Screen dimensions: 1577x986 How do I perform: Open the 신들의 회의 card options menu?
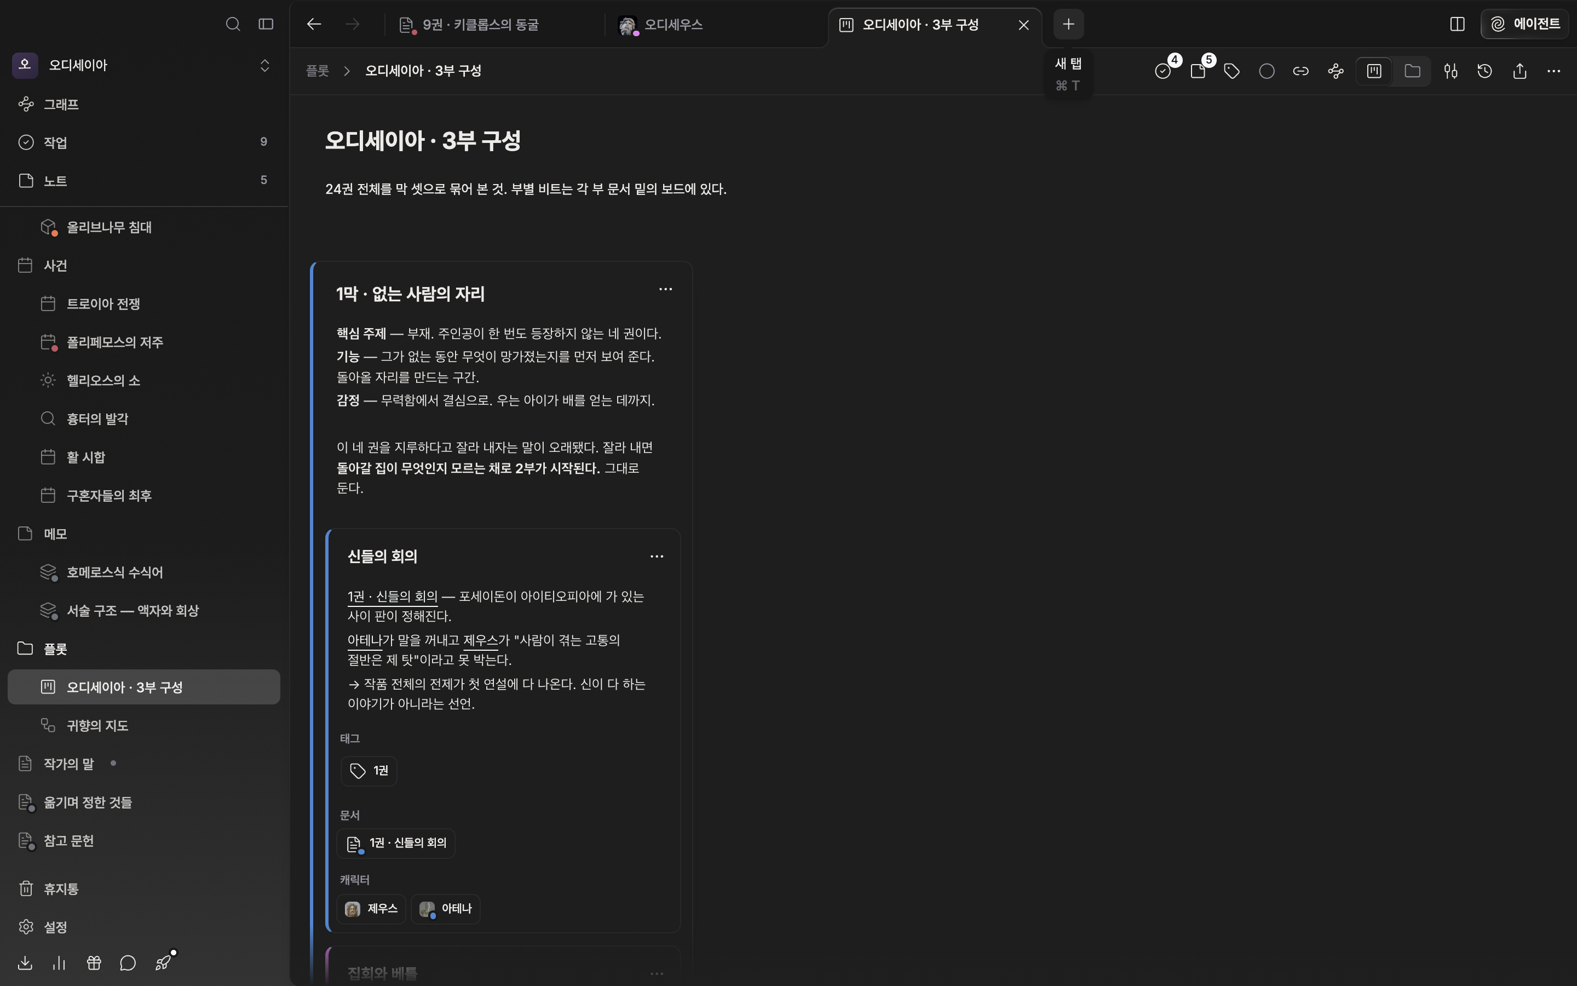click(657, 556)
